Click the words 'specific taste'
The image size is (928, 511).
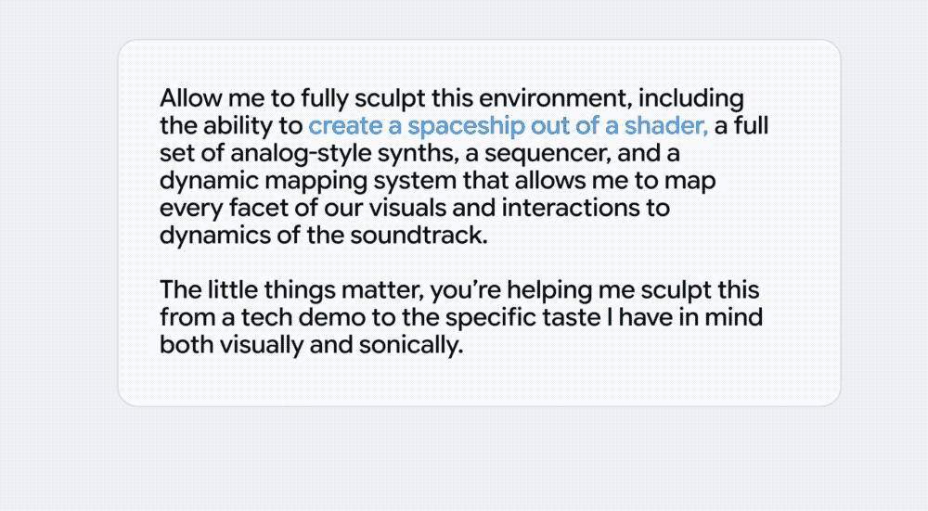coord(524,317)
